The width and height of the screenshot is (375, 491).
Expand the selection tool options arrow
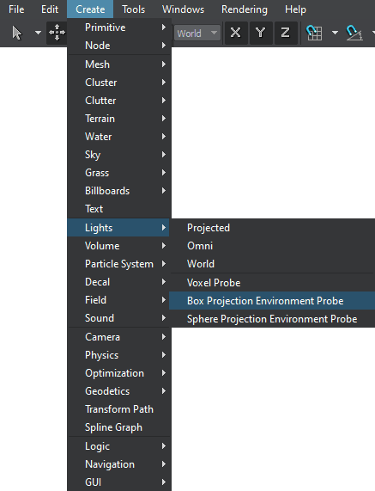pyautogui.click(x=38, y=33)
